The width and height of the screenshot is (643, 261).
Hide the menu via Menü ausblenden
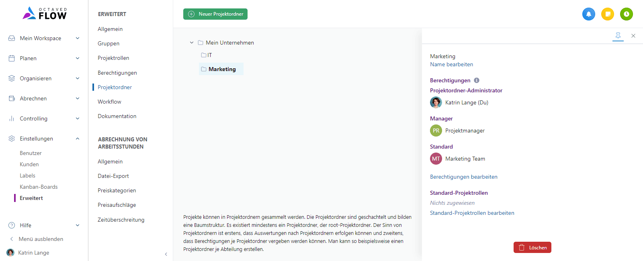point(41,239)
